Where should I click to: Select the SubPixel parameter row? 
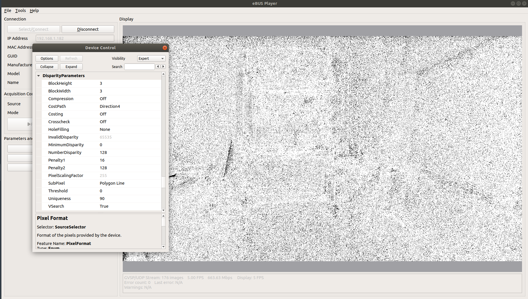99,183
